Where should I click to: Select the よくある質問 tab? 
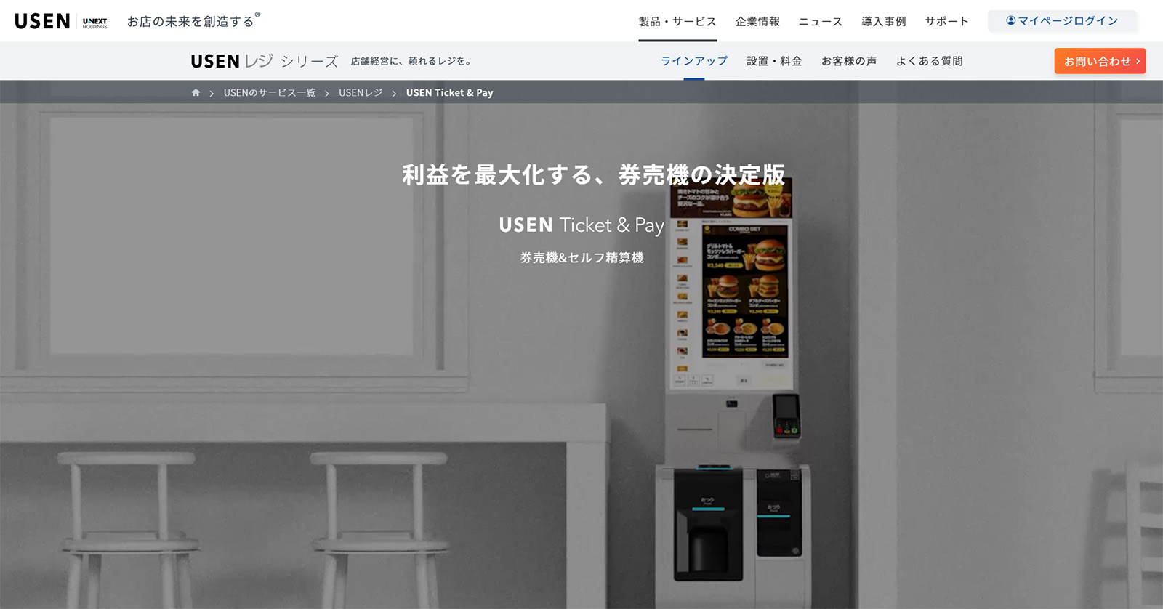click(930, 61)
